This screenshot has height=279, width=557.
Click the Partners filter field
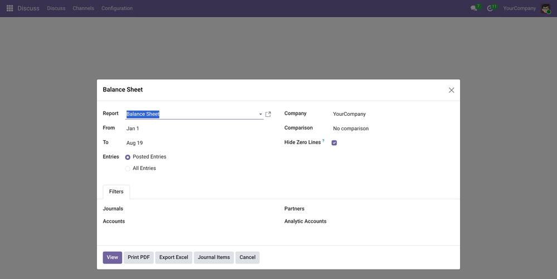click(393, 209)
